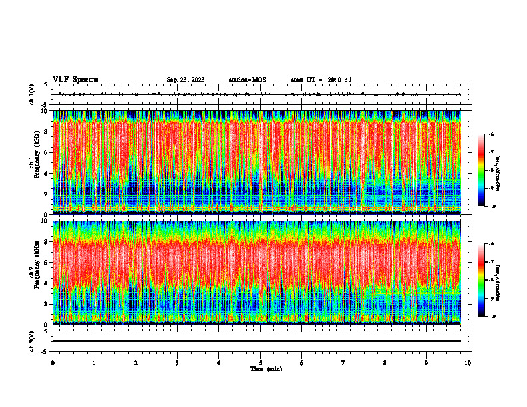The width and height of the screenshot is (527, 407).
Task: Click inside the ch.2 spectrogram panel
Action: [257, 273]
